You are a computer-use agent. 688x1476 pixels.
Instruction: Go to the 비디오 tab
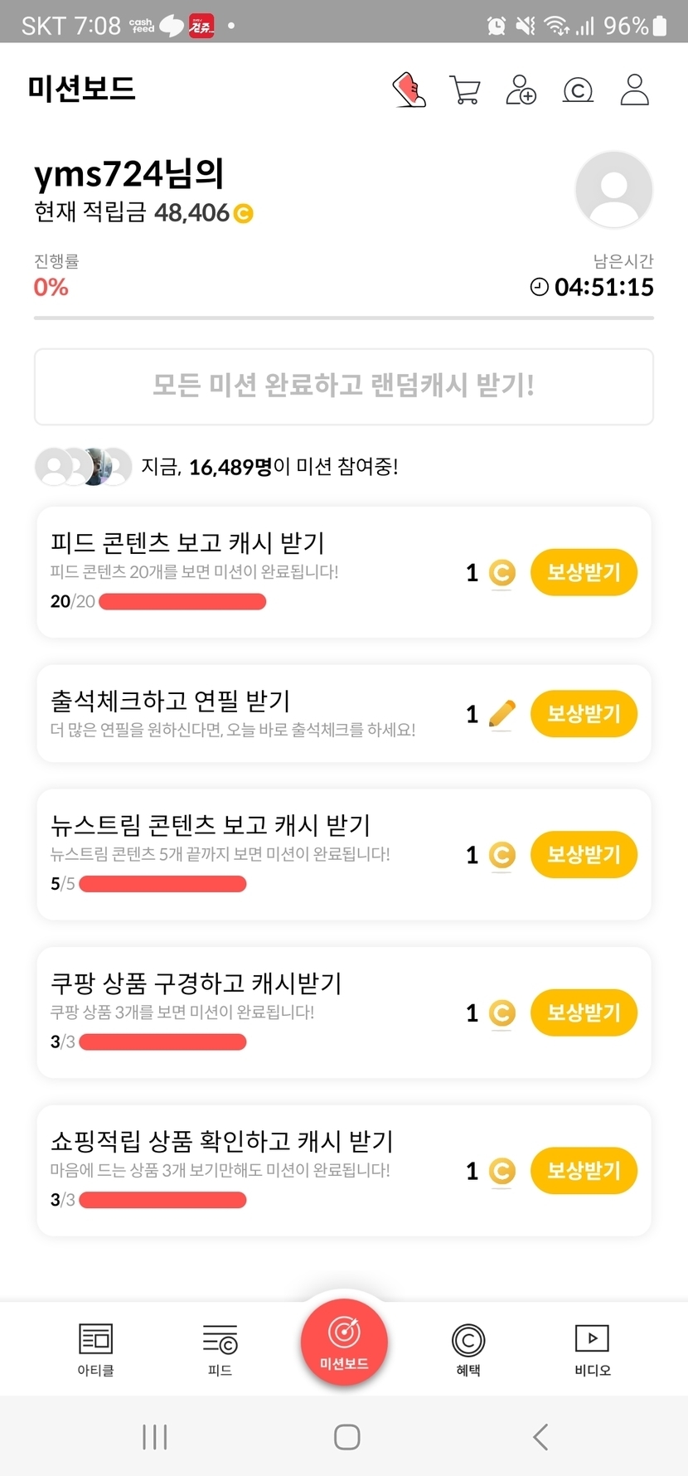click(593, 1349)
